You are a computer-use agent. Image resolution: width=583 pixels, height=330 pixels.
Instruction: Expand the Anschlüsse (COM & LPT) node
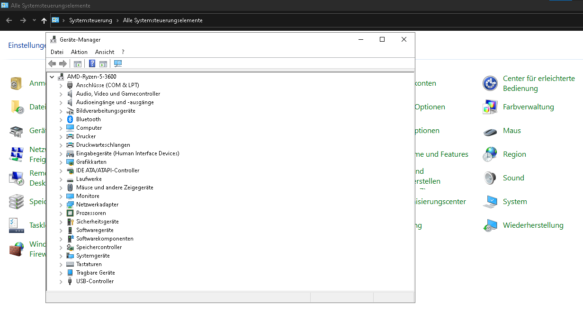(x=61, y=85)
